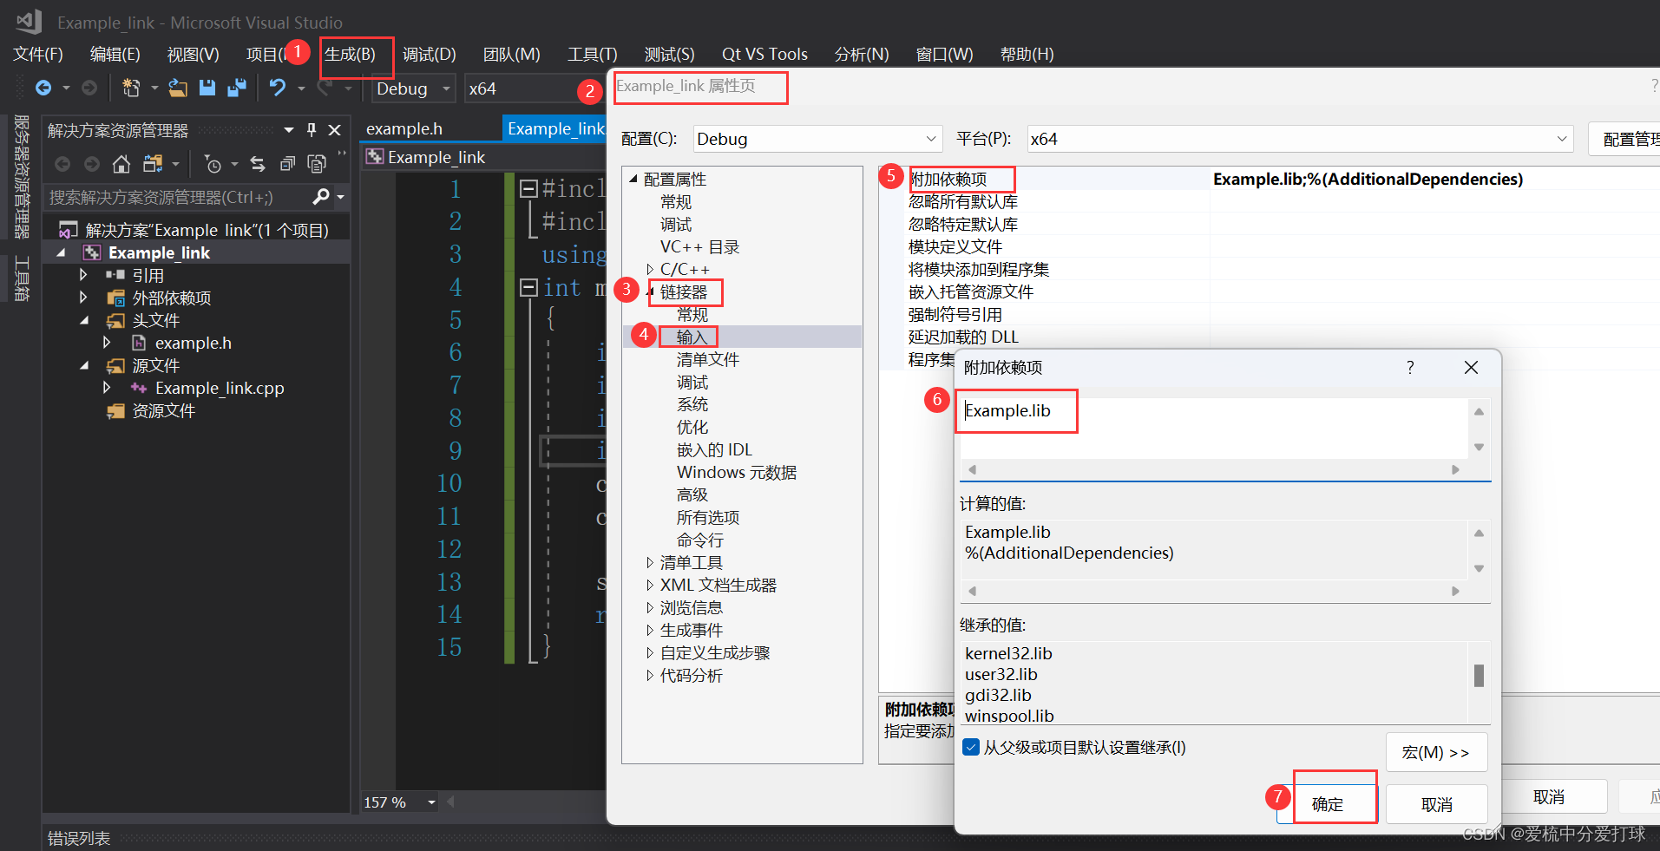The width and height of the screenshot is (1660, 851).
Task: Click scrollbar thumb in 继承的值 list
Action: (1479, 675)
